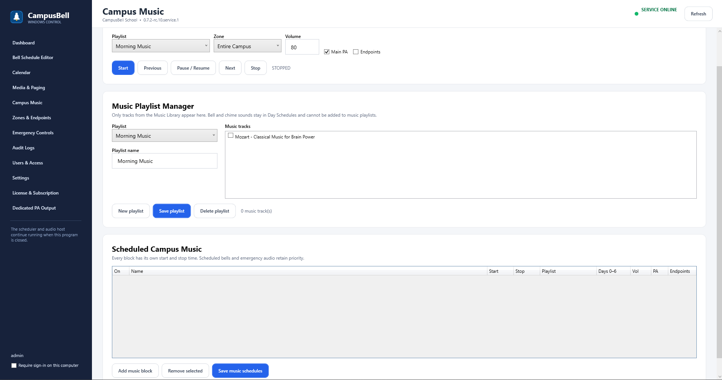Open Dedicated PA Output

[x=34, y=208]
